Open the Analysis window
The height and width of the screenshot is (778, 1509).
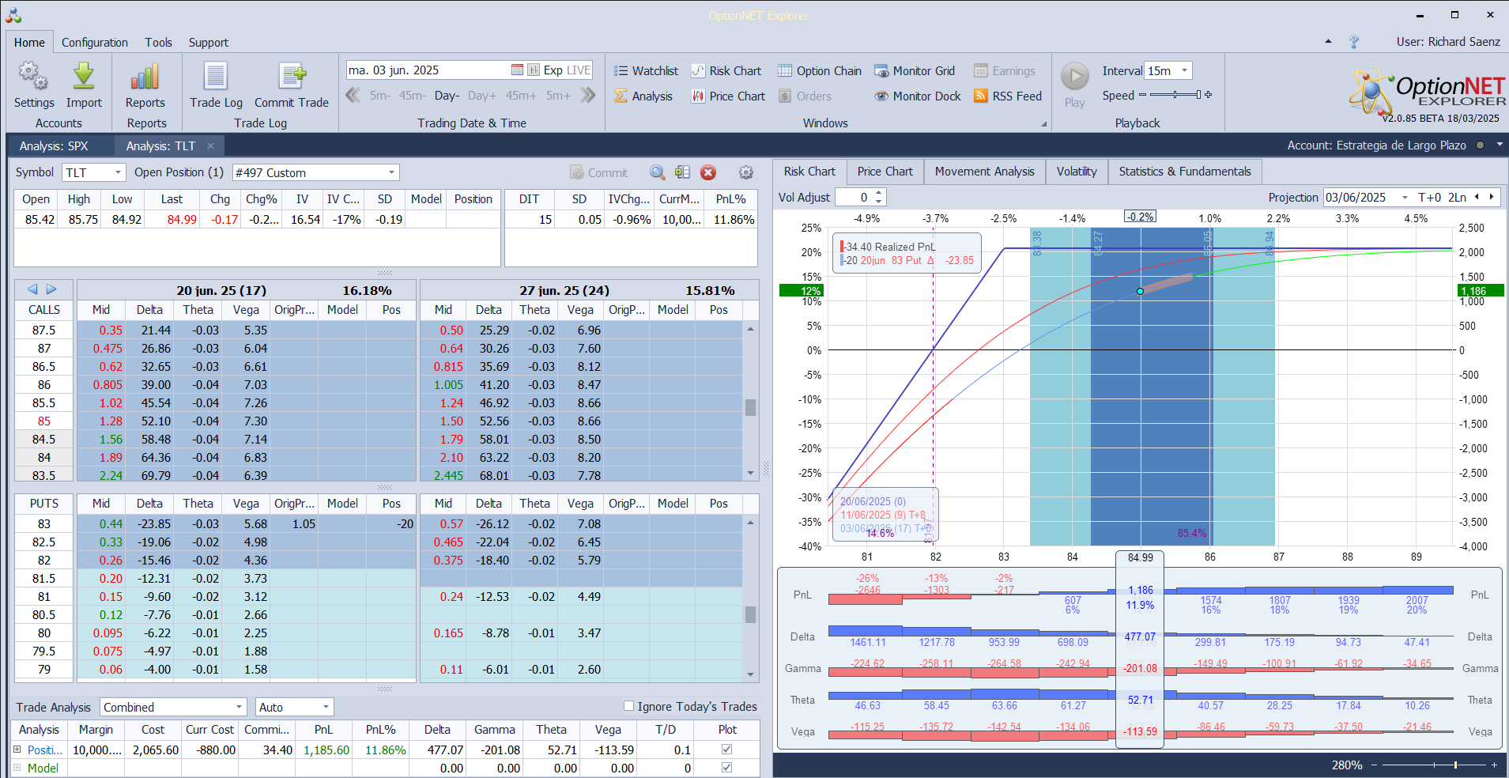point(643,96)
